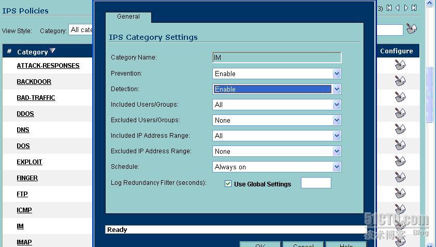Go to next page of policies
Screen dimensions: 436x247
406,8
